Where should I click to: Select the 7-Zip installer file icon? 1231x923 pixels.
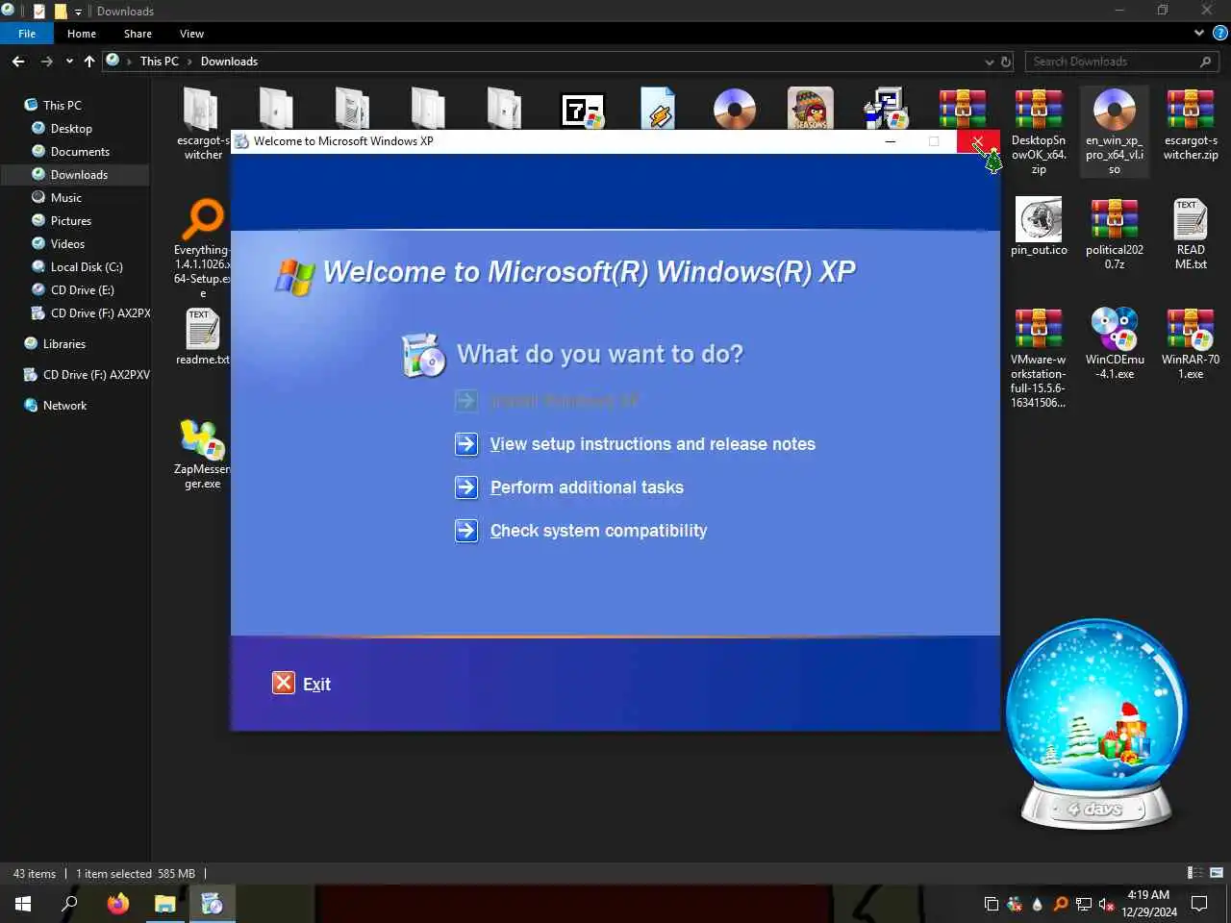pyautogui.click(x=583, y=110)
